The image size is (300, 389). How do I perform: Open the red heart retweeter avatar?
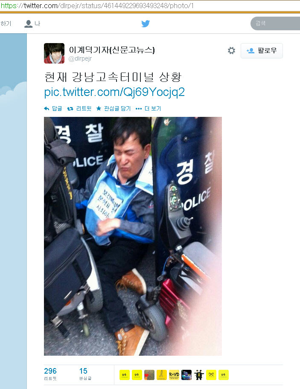(x=149, y=375)
